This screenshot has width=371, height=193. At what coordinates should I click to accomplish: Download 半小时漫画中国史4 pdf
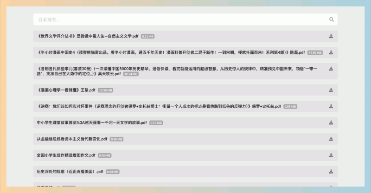(x=331, y=52)
